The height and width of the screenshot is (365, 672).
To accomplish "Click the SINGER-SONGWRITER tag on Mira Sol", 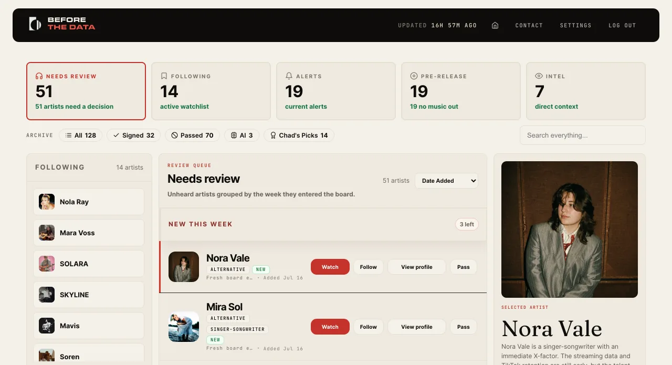I will pyautogui.click(x=237, y=329).
